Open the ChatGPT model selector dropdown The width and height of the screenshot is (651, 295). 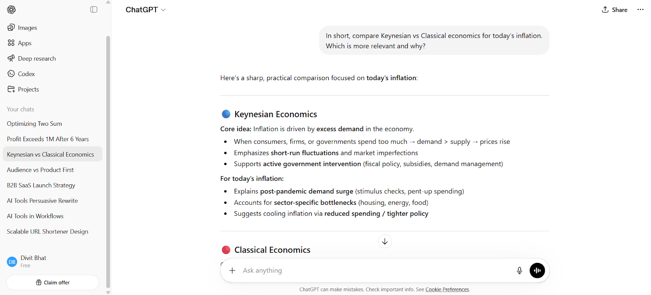[x=145, y=9]
